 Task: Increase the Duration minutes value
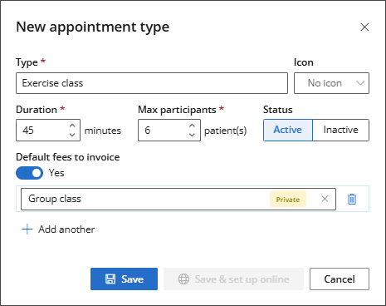coord(72,126)
